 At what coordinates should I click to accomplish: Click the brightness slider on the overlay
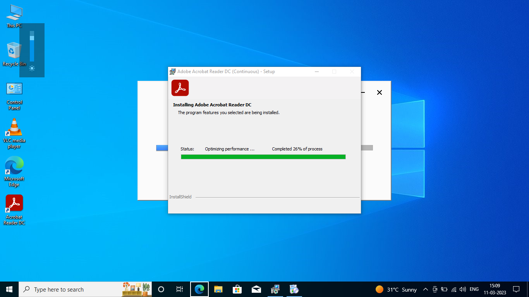coord(32,46)
